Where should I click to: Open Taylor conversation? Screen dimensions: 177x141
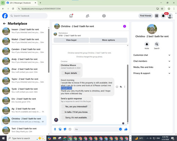[x=24, y=80]
